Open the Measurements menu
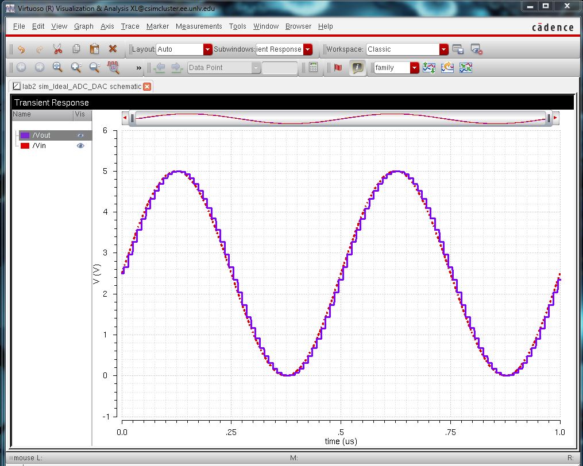The width and height of the screenshot is (583, 466). click(199, 26)
